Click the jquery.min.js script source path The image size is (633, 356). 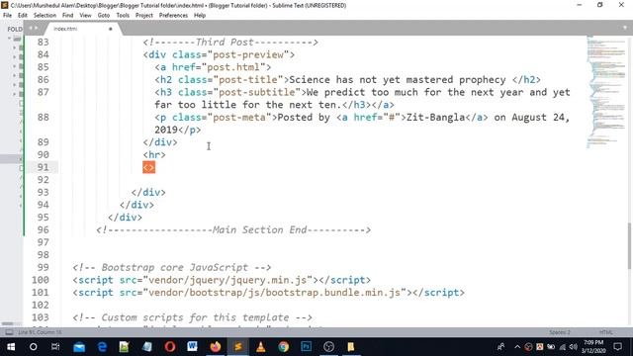(227, 280)
